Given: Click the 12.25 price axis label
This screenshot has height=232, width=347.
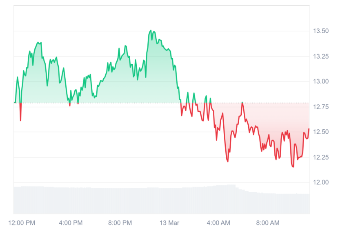Looking at the screenshot, I should pos(320,157).
